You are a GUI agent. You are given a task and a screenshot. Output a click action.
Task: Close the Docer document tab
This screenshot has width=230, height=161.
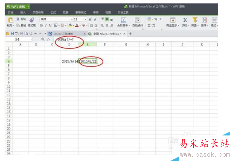tap(84, 34)
